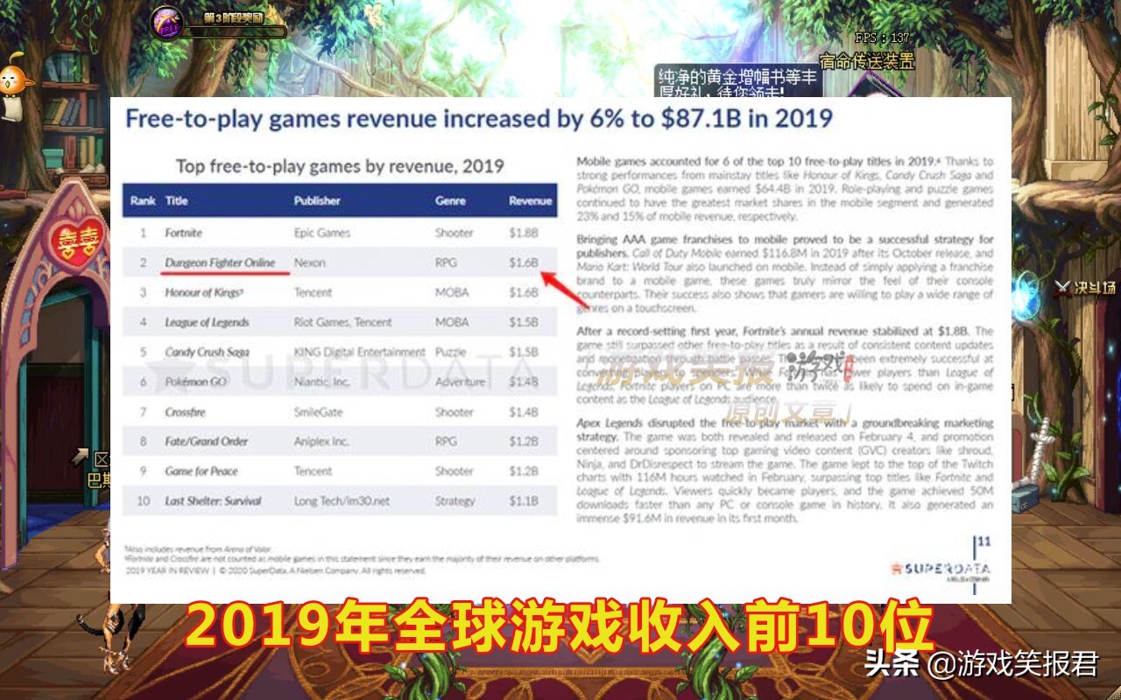
Task: Click the Nexon publisher cell
Action: (x=309, y=262)
